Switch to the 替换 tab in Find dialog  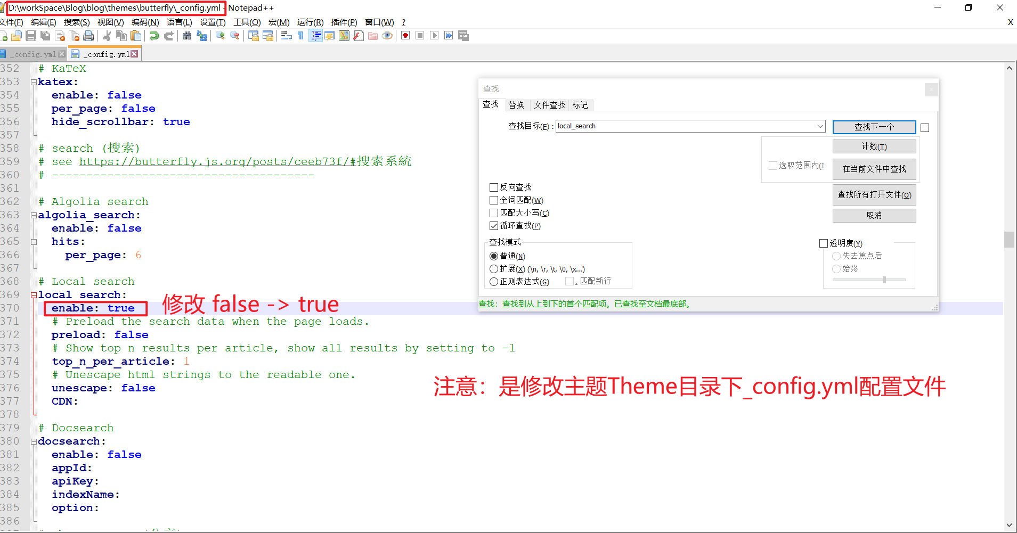pyautogui.click(x=516, y=105)
